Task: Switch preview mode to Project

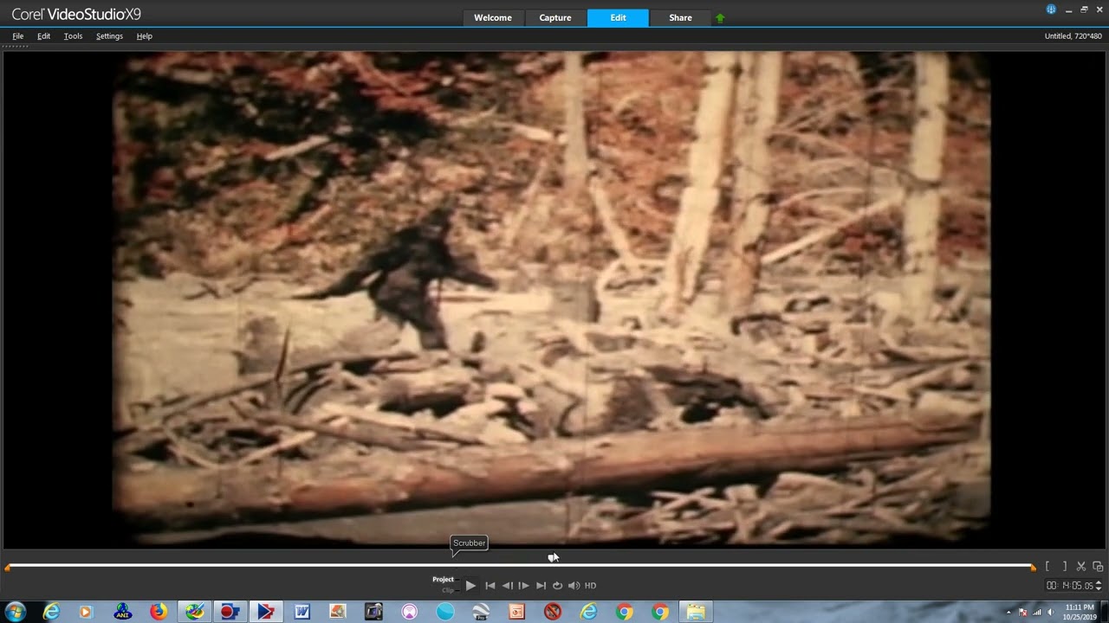Action: pyautogui.click(x=443, y=580)
